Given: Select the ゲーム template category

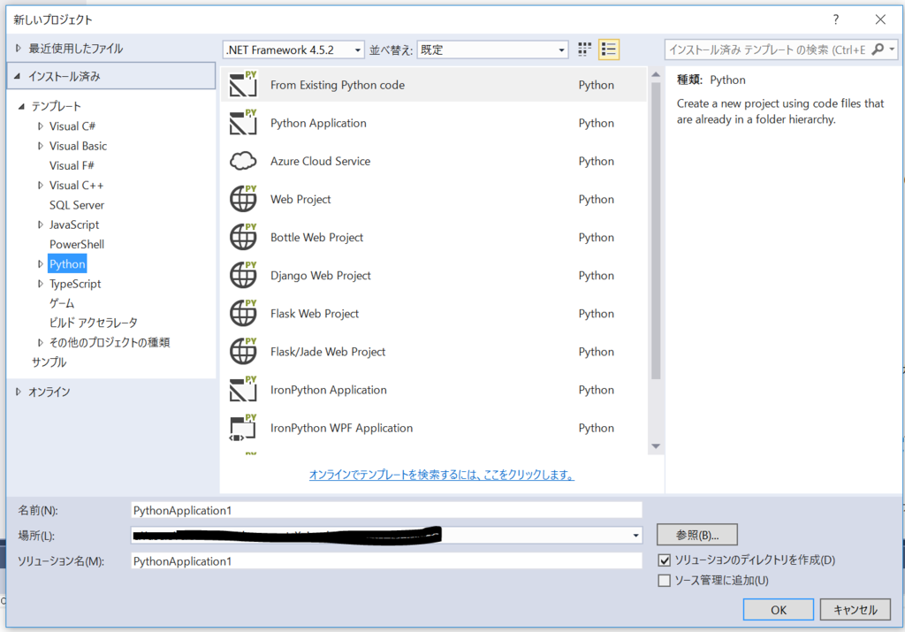Looking at the screenshot, I should point(62,303).
